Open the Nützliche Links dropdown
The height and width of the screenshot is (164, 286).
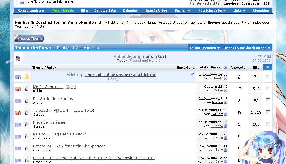212,10
